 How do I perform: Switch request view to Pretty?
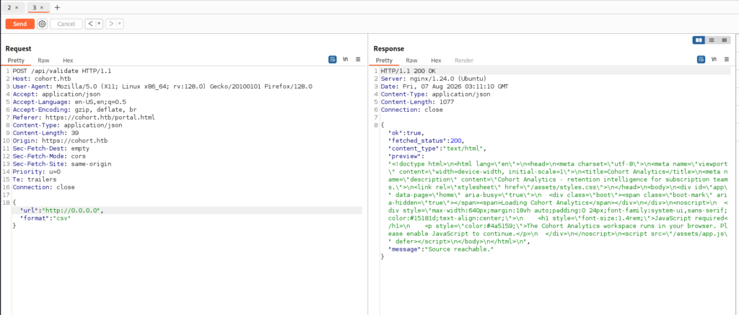point(16,61)
